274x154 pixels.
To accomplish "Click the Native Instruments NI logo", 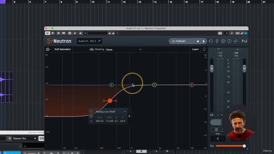I will 244,41.
